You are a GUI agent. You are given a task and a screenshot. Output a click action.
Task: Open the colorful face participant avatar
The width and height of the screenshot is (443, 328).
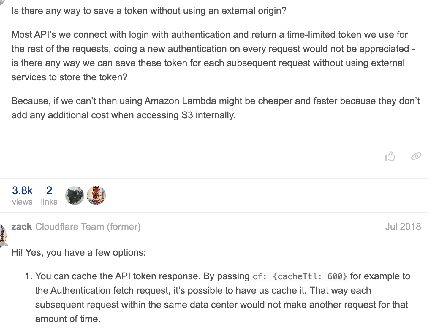[96, 195]
